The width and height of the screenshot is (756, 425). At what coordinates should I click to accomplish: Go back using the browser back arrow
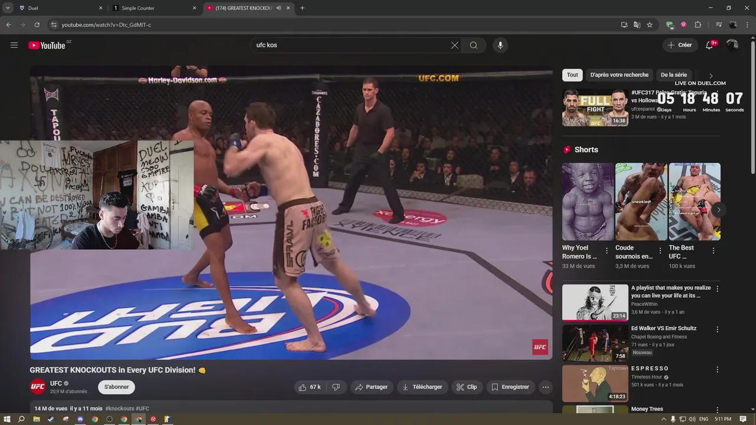[x=8, y=25]
